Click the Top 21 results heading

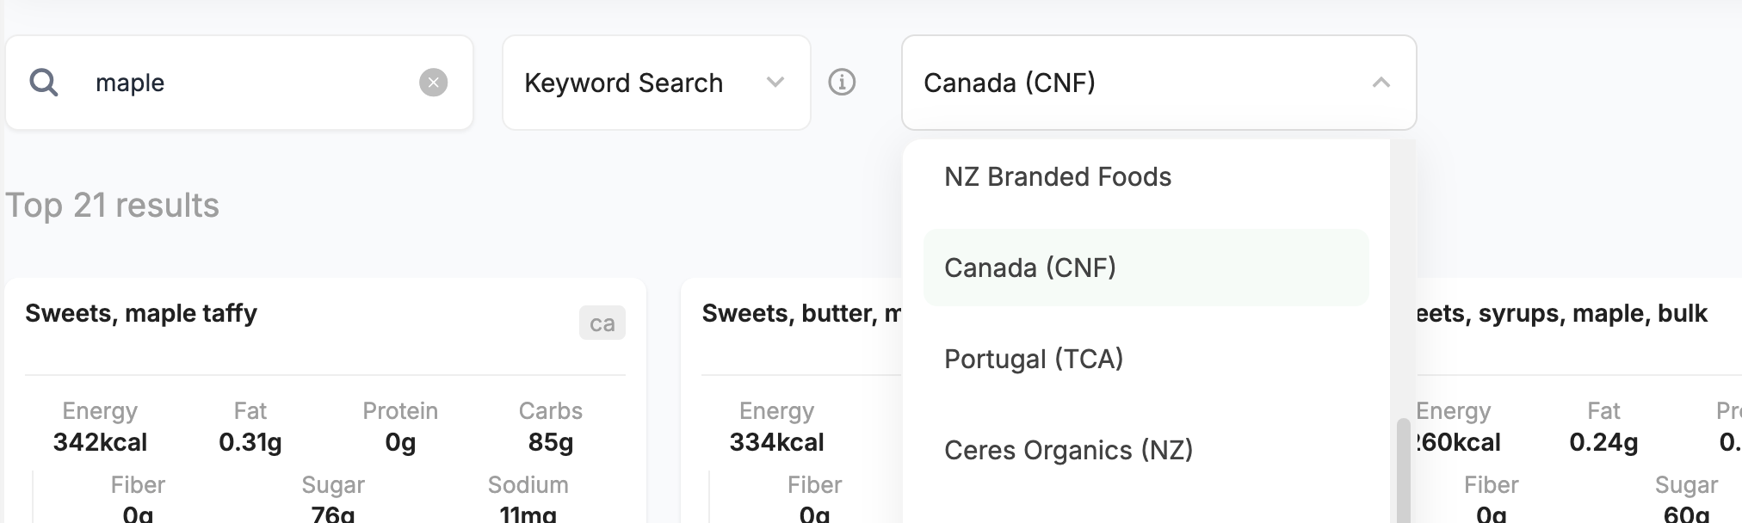click(113, 206)
